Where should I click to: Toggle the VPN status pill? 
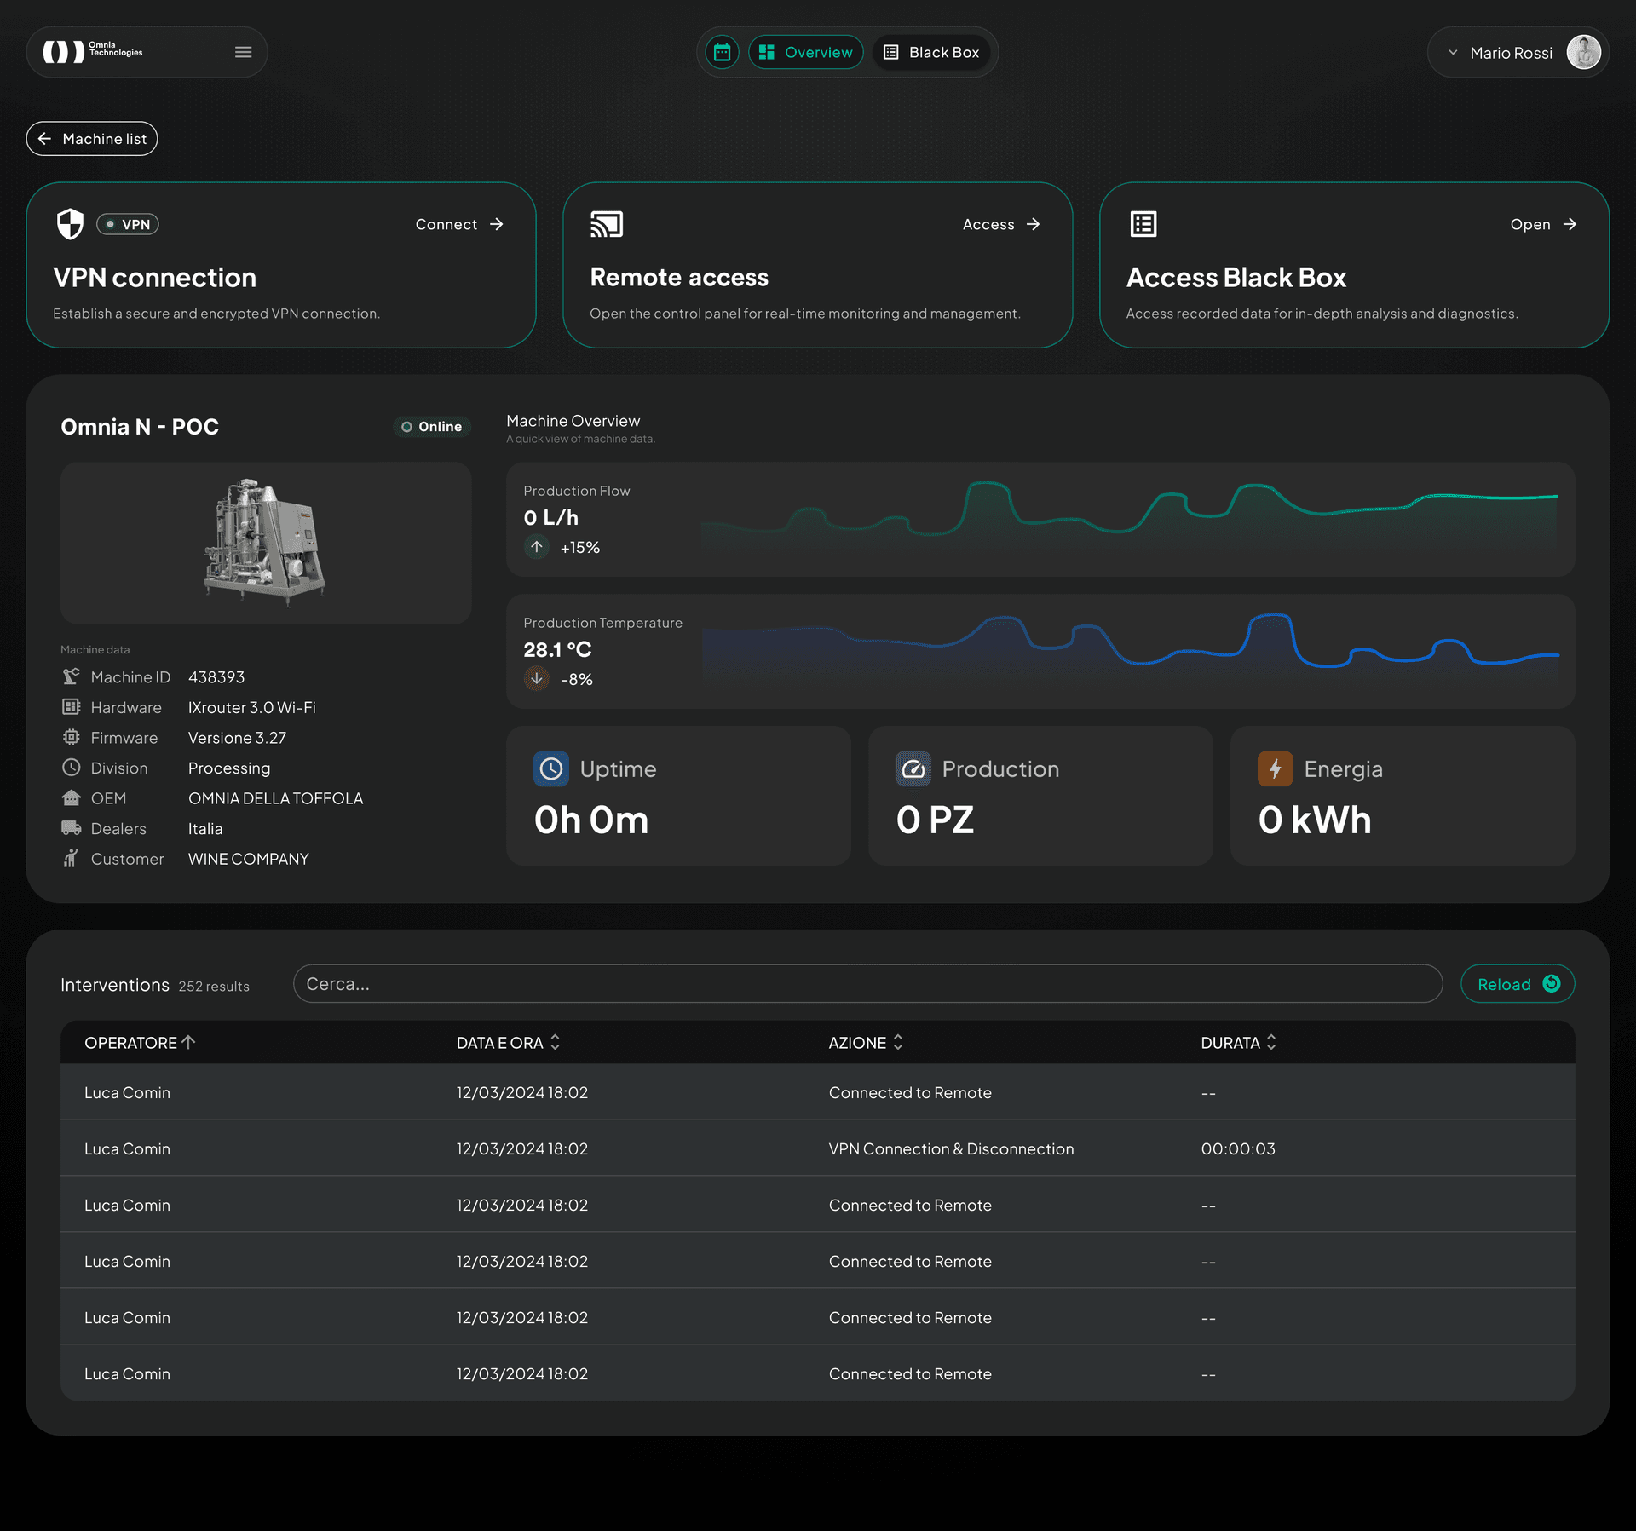(128, 224)
